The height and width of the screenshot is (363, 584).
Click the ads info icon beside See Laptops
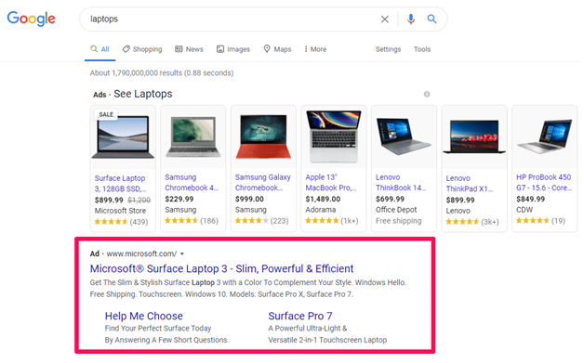tap(427, 94)
